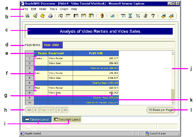Switch to the Tabular Layout tab

click(37, 119)
